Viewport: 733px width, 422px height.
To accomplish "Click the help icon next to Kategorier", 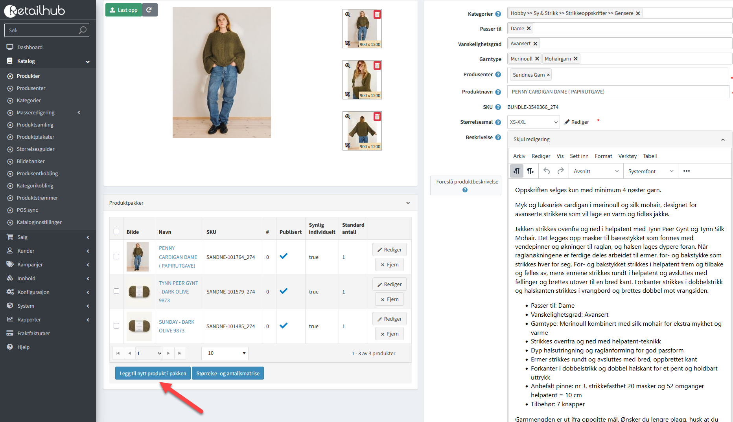I will (498, 14).
